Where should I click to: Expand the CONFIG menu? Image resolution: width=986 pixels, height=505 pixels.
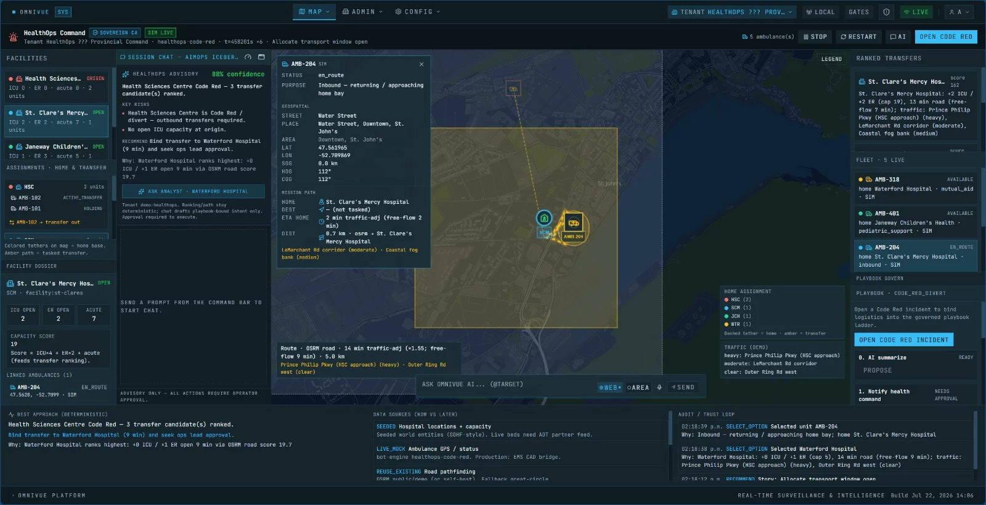point(418,12)
